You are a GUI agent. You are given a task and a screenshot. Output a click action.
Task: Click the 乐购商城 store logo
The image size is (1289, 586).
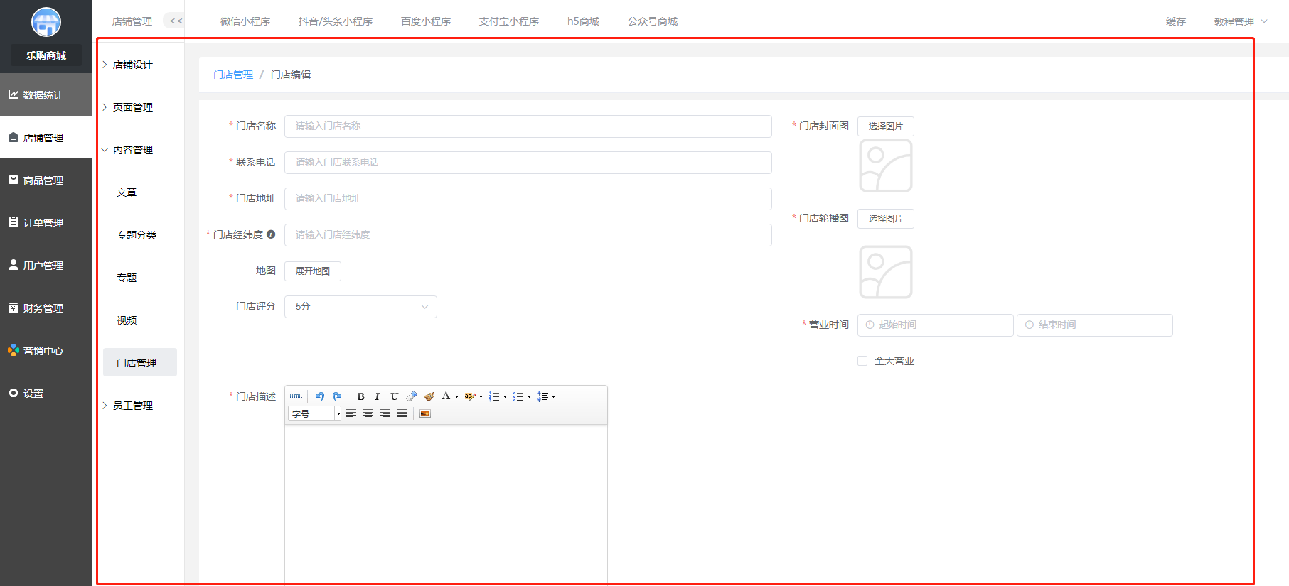point(46,22)
